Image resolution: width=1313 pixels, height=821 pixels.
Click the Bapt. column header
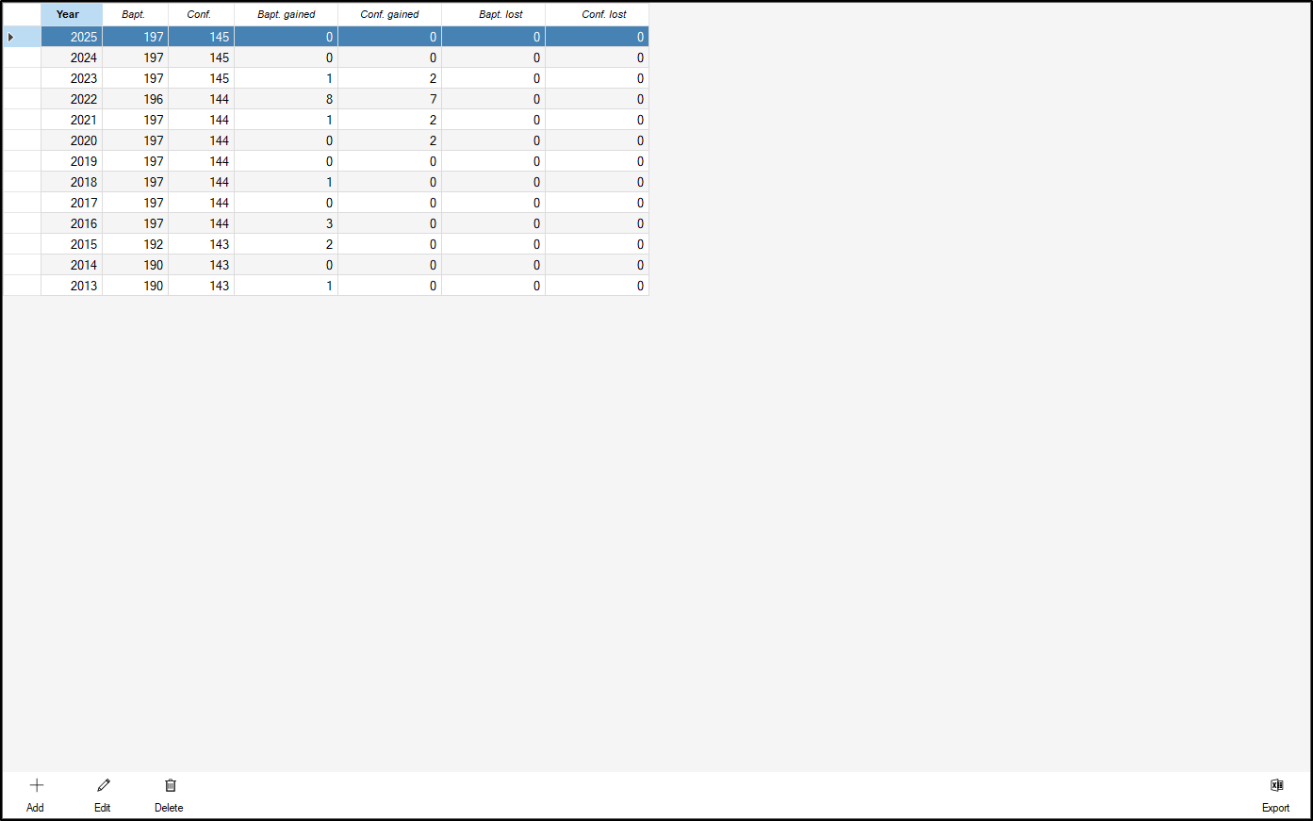tap(134, 14)
